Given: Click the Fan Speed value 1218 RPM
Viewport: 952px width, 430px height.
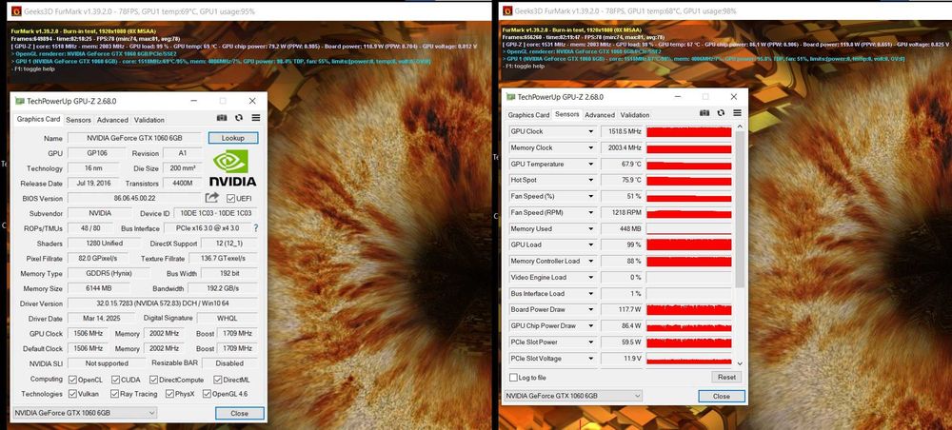Looking at the screenshot, I should click(x=622, y=213).
